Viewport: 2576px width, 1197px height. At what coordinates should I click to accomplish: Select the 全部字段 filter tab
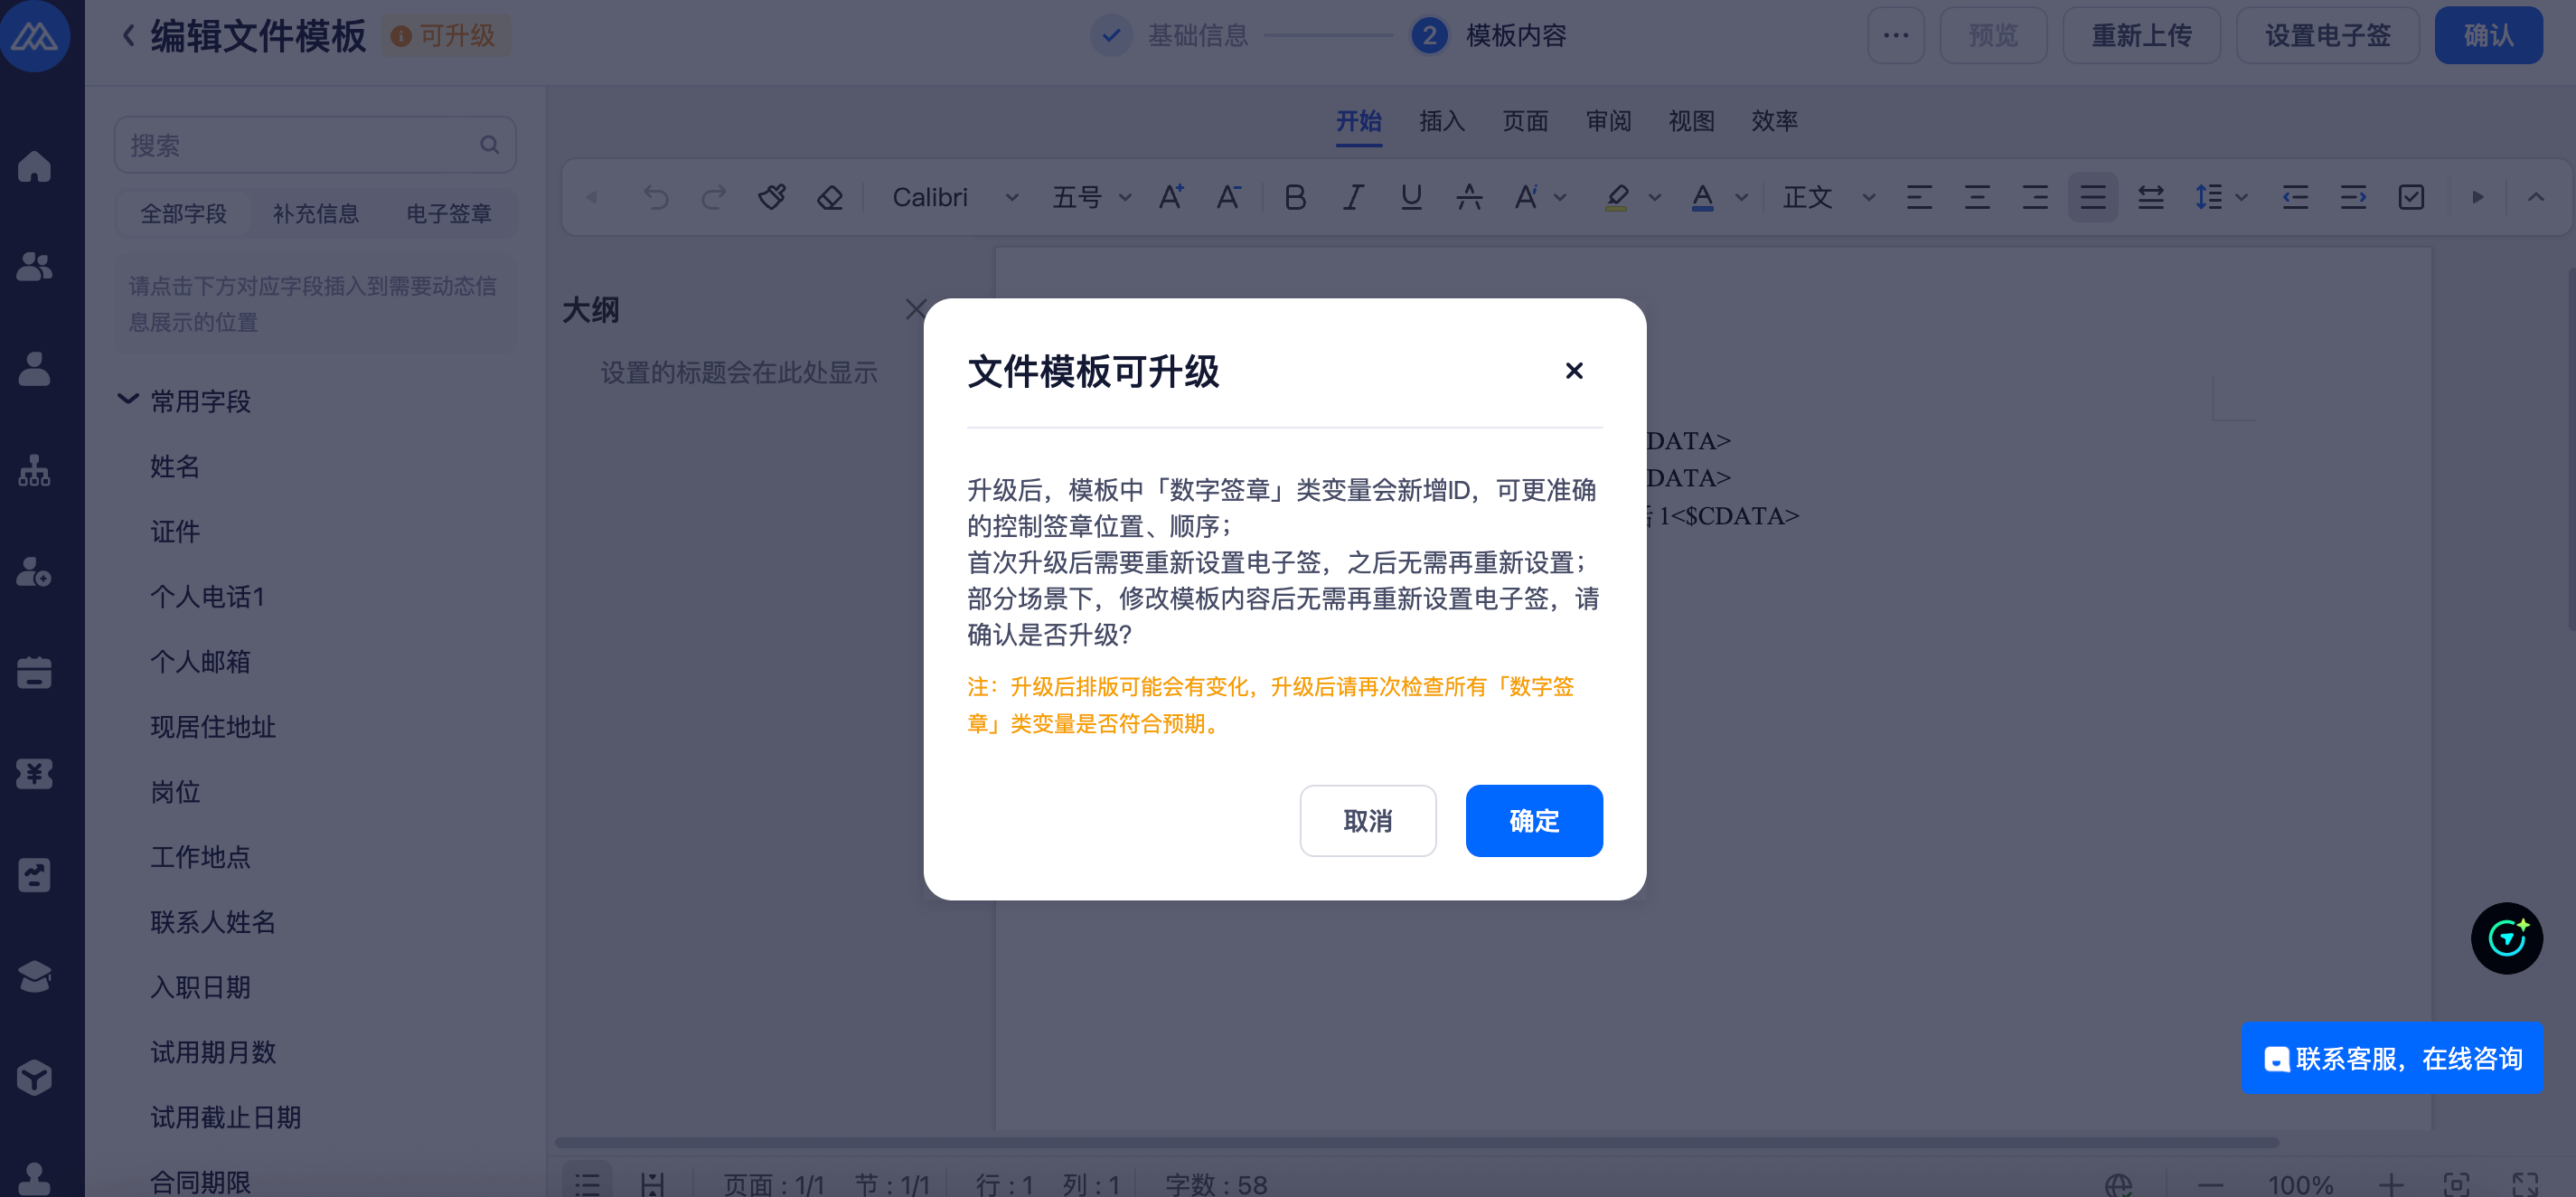(183, 213)
